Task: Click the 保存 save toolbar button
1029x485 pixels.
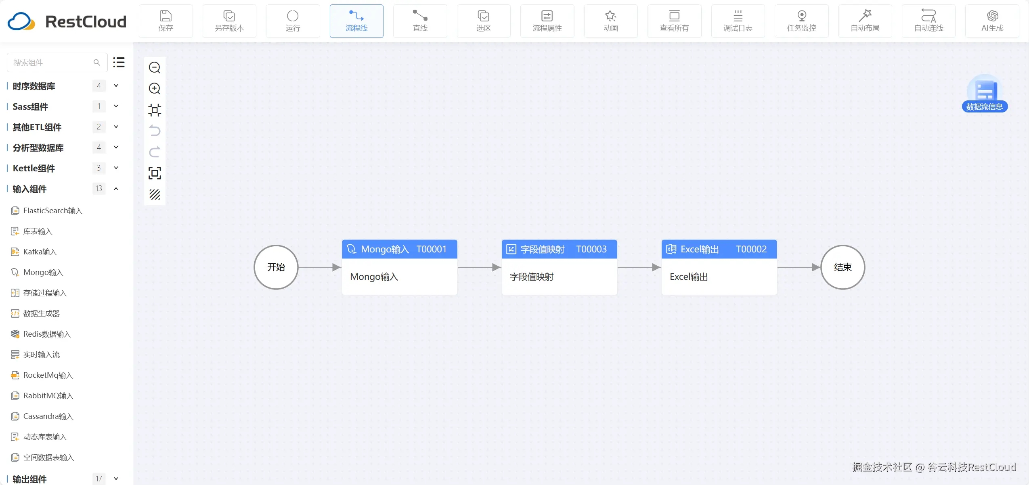Action: click(166, 21)
